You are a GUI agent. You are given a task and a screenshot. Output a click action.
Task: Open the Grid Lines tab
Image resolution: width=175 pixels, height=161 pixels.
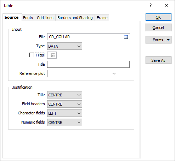coord(45,18)
